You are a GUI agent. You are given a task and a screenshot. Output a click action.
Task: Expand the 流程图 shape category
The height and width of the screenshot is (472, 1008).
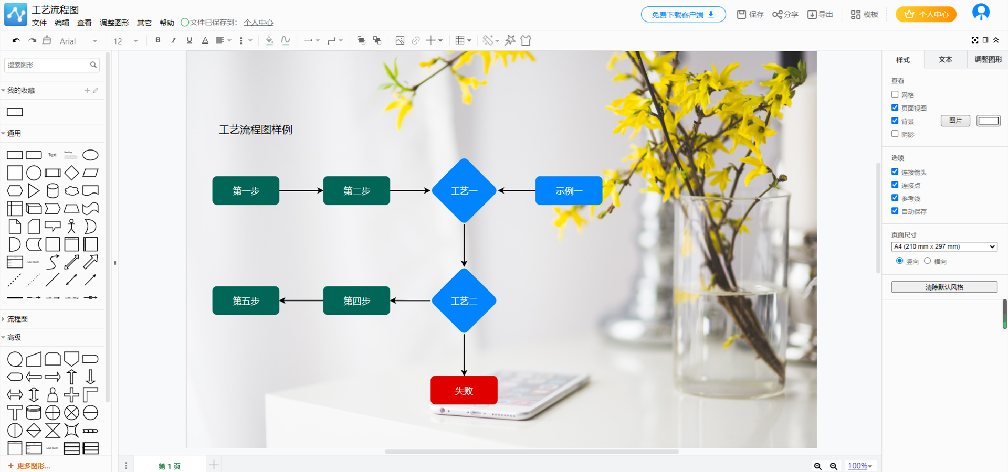(17, 319)
